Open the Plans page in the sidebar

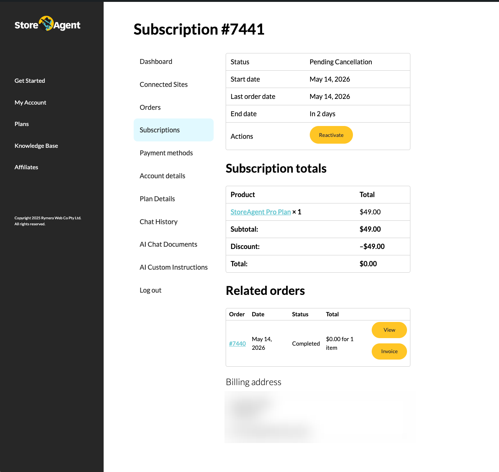coord(22,124)
